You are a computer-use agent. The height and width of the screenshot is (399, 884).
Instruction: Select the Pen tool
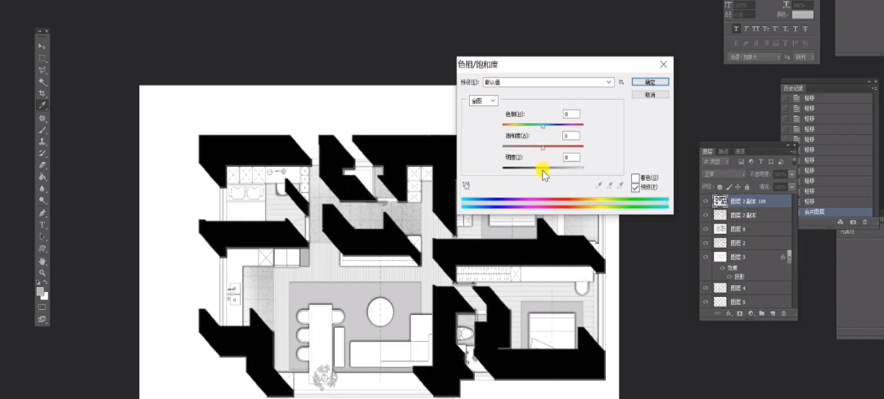(43, 213)
